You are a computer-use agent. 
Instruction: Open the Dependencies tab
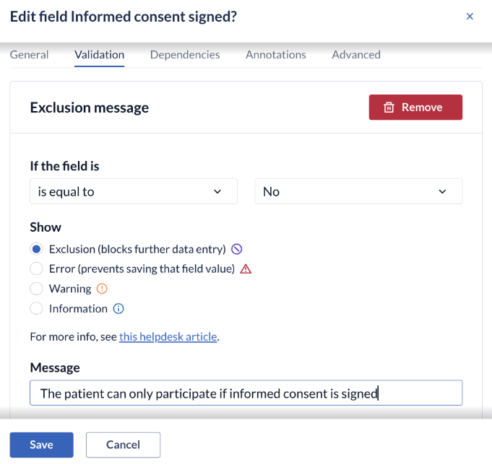coord(185,55)
